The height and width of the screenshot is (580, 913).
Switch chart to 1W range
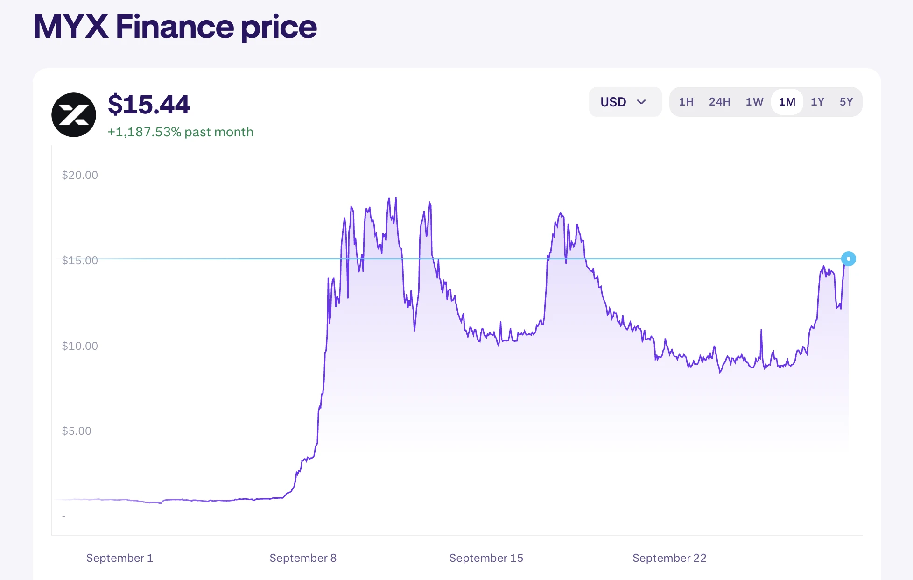754,102
